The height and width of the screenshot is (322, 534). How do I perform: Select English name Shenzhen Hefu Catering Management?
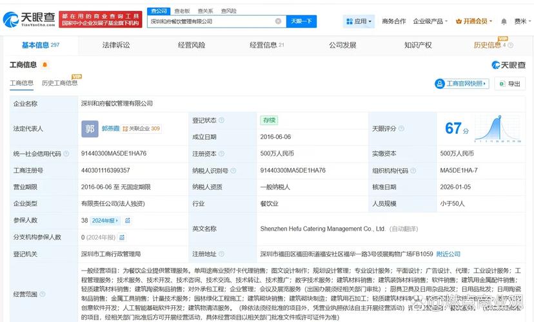click(x=322, y=229)
